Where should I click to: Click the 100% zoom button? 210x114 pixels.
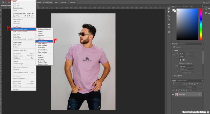pos(56,3)
